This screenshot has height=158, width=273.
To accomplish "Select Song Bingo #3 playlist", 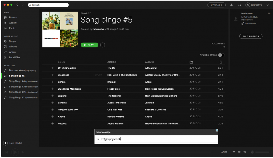I will point(23,86).
